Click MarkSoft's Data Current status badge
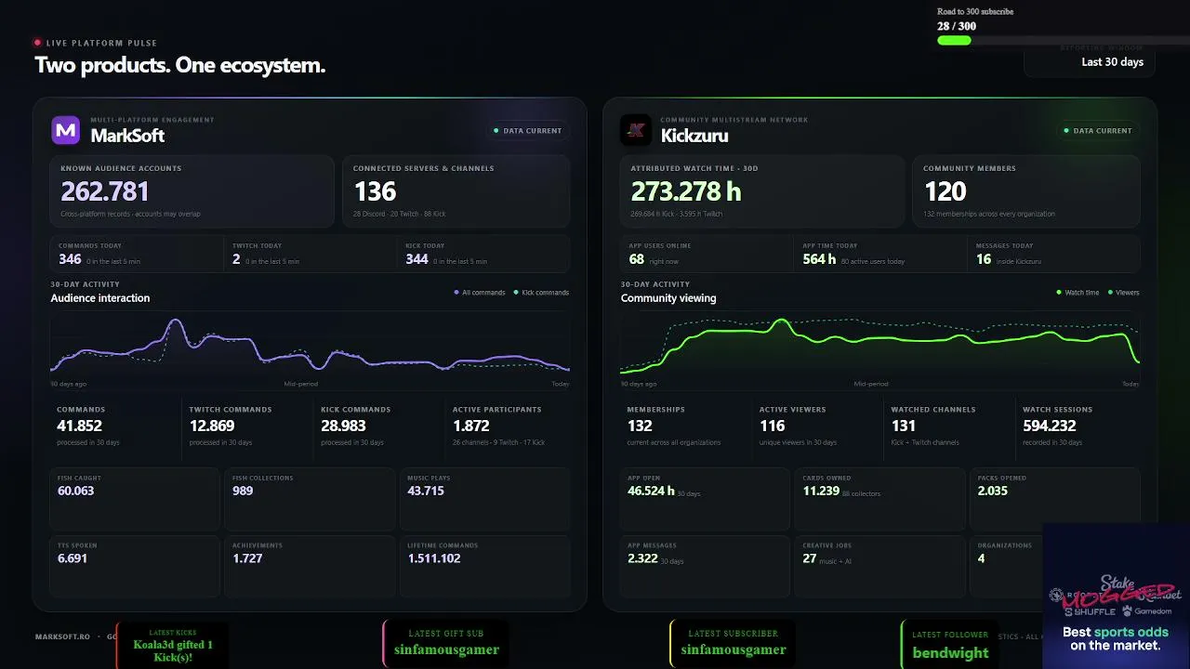The image size is (1190, 669). 527,131
